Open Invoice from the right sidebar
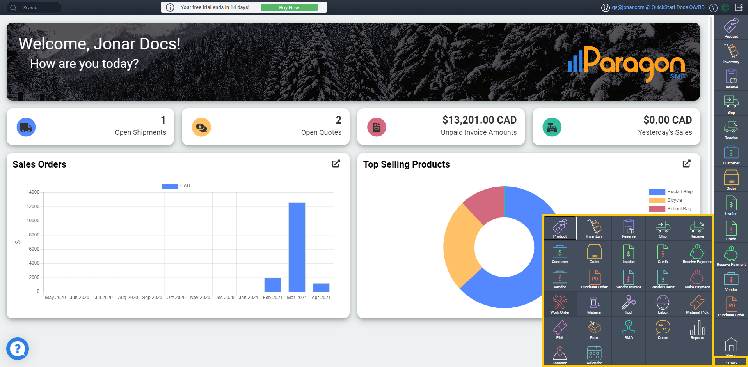Image resolution: width=748 pixels, height=367 pixels. [x=731, y=205]
